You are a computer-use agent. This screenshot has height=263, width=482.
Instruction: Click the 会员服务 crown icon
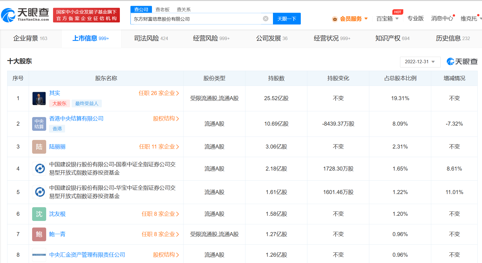pos(335,19)
